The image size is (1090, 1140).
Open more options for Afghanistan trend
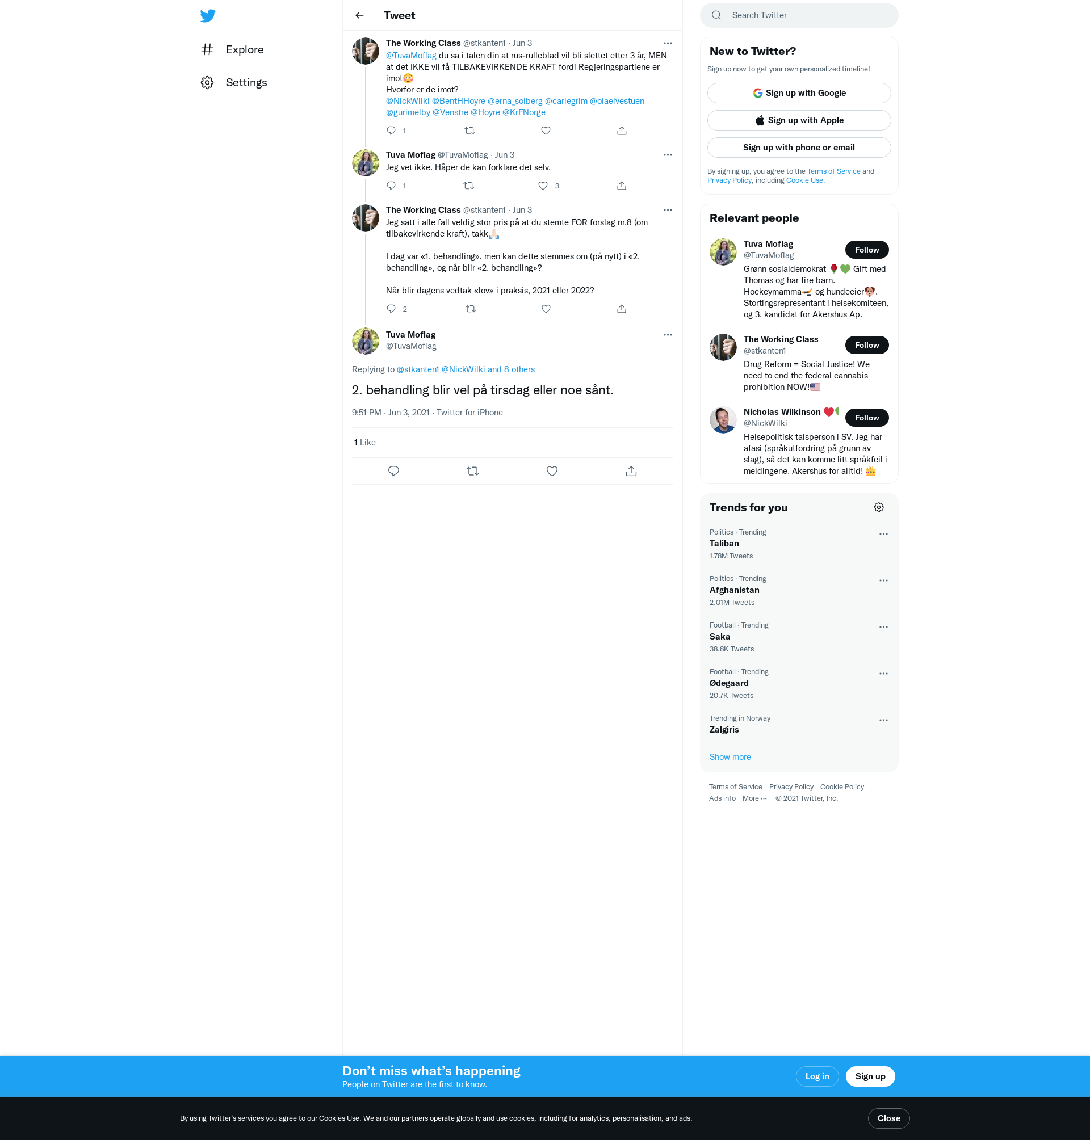[x=883, y=580]
